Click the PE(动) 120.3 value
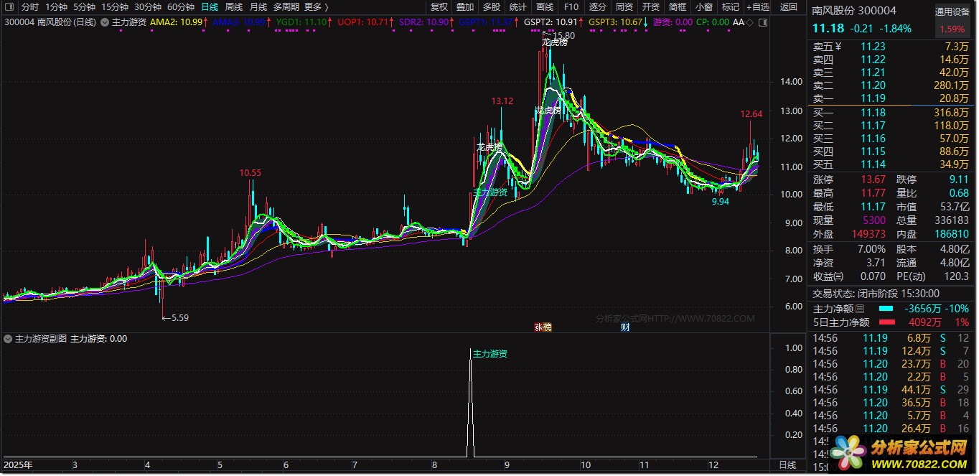 click(957, 276)
